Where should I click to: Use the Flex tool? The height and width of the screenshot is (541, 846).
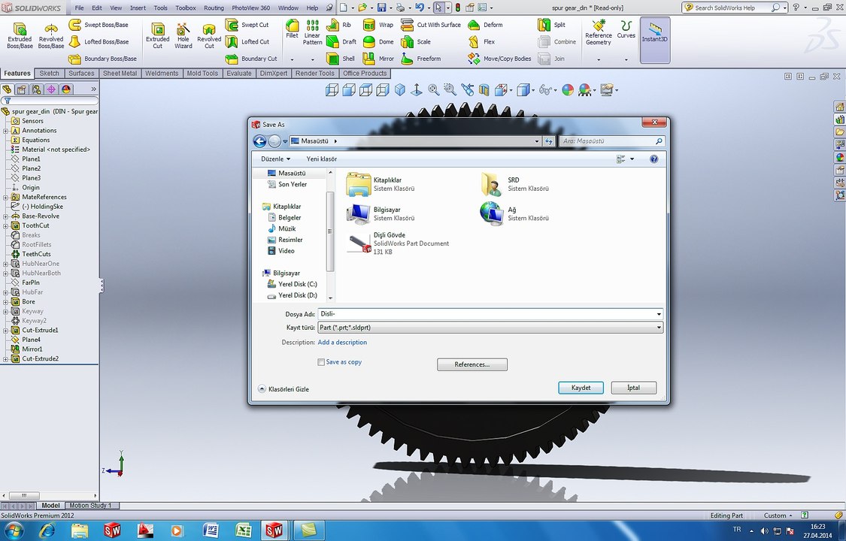pos(481,41)
